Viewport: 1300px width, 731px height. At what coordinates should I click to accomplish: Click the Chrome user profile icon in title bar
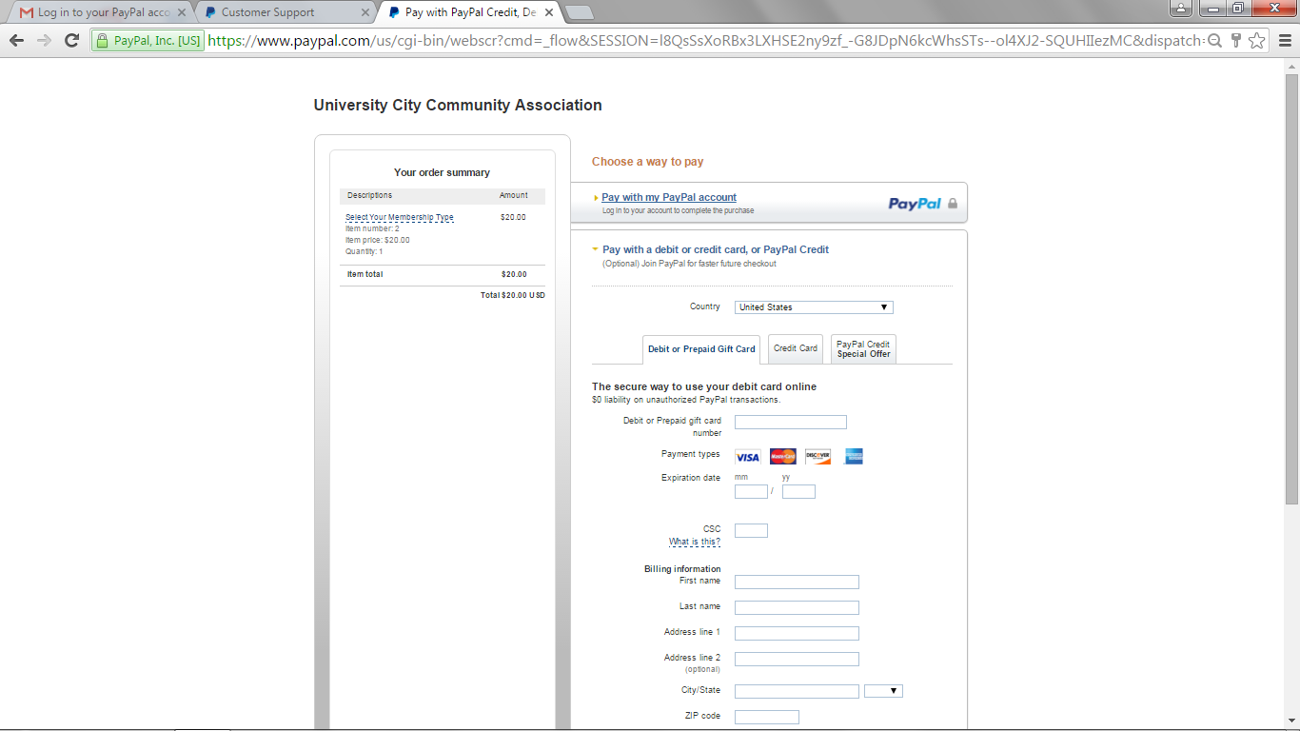tap(1181, 9)
